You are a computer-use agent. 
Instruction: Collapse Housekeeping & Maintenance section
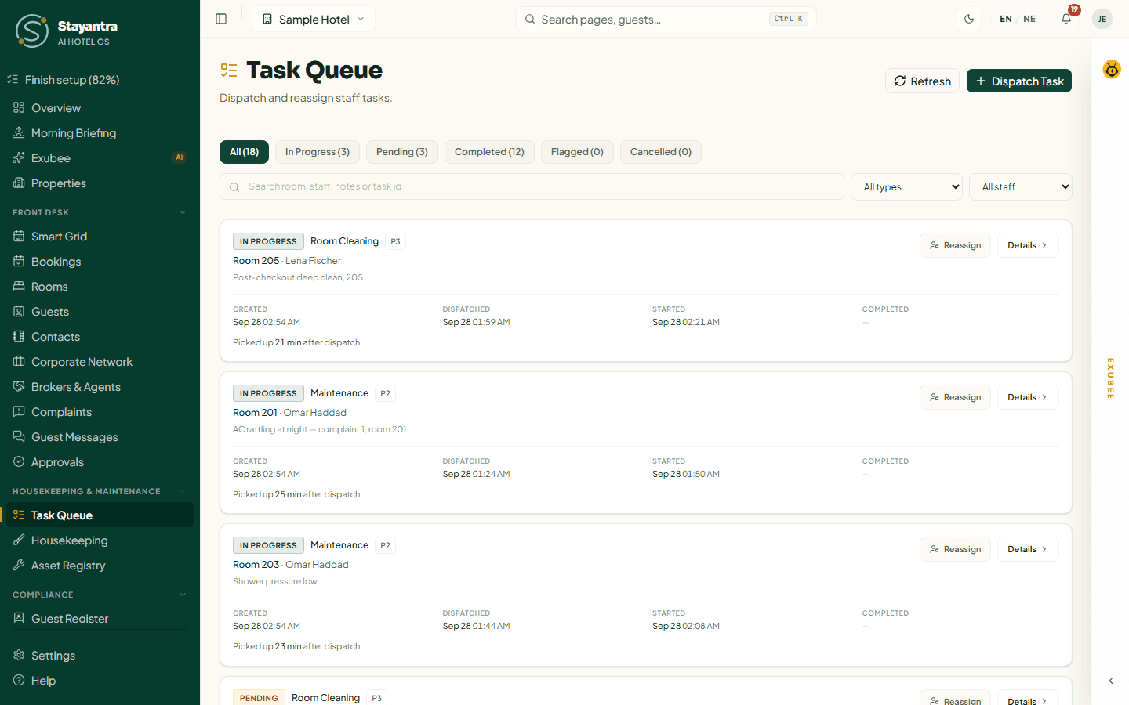(x=100, y=491)
